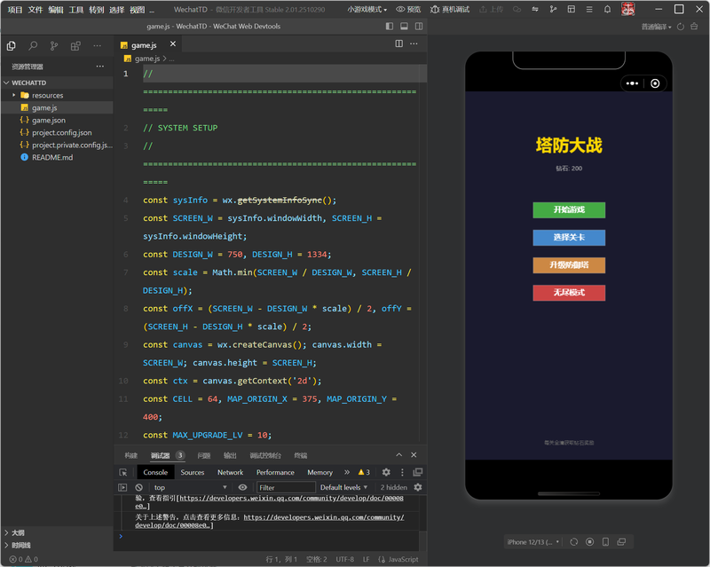
Task: Open notifications bell icon
Action: coord(607,9)
